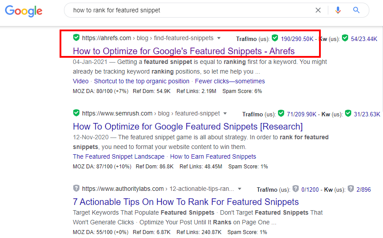Viewport: 383px width, 238px height.
Task: Open the Video sitelink
Action: pos(81,81)
